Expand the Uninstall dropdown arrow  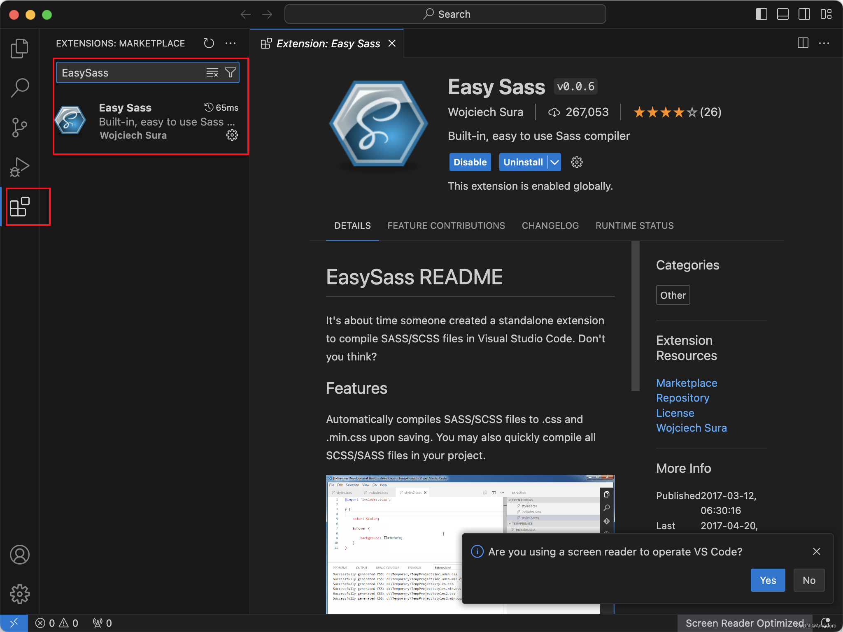(x=554, y=162)
